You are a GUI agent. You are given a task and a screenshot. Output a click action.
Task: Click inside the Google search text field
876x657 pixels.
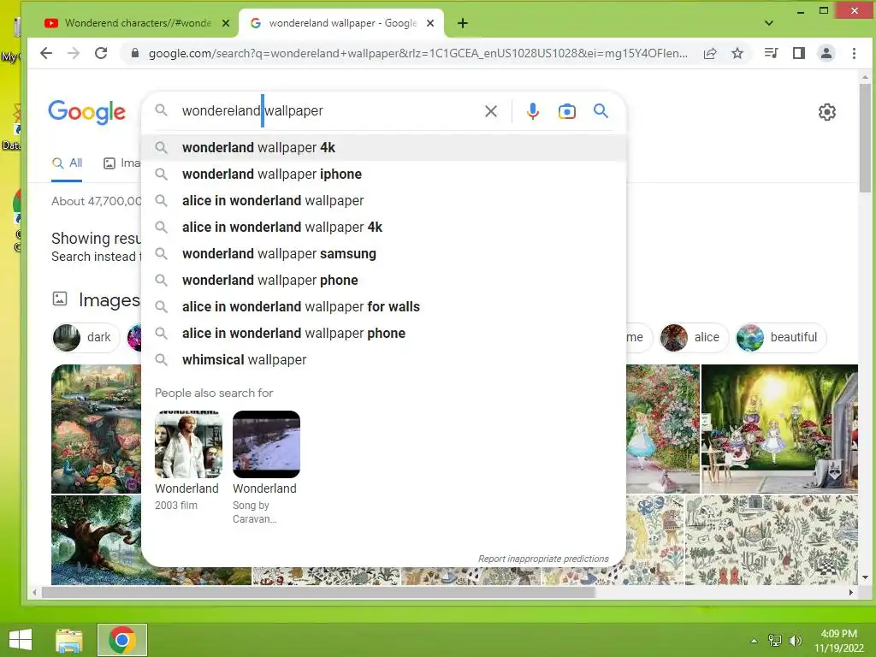click(329, 111)
